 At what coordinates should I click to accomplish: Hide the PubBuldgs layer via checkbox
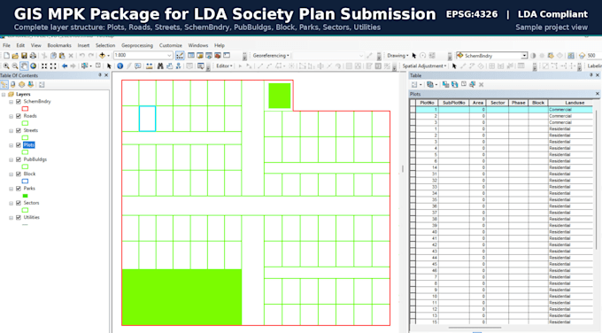(19, 159)
